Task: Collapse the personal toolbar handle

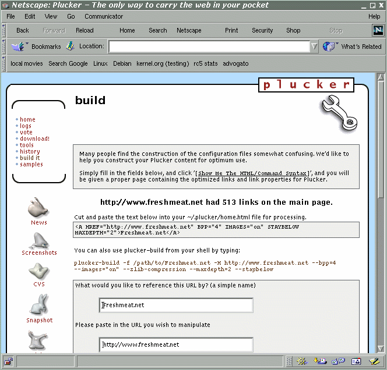Action: pos(3,63)
